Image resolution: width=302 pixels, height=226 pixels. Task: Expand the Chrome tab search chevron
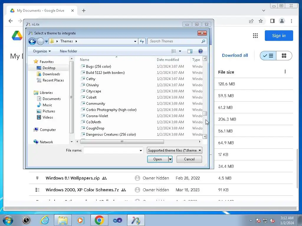click(263, 11)
